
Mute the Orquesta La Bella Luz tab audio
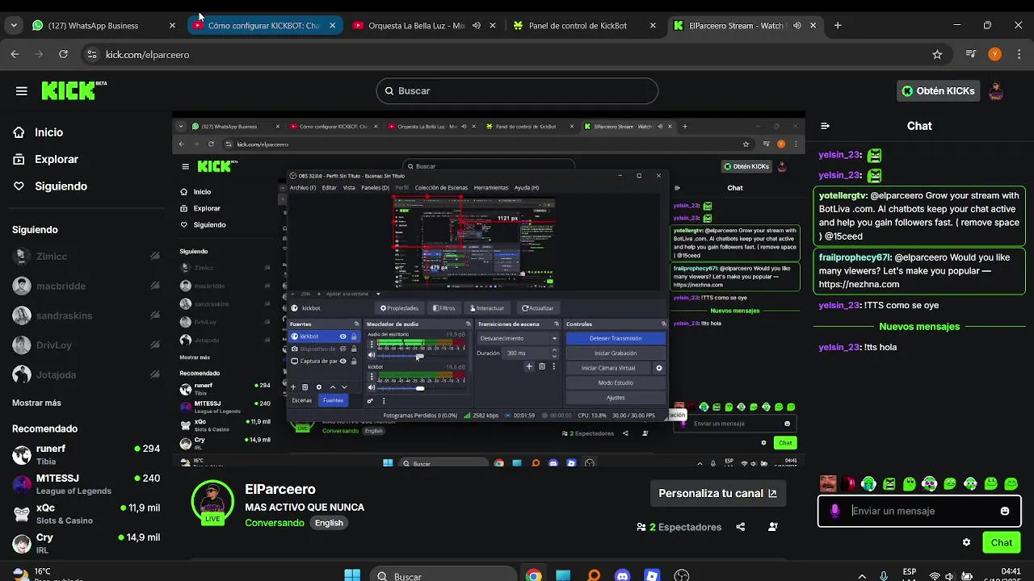pyautogui.click(x=477, y=26)
